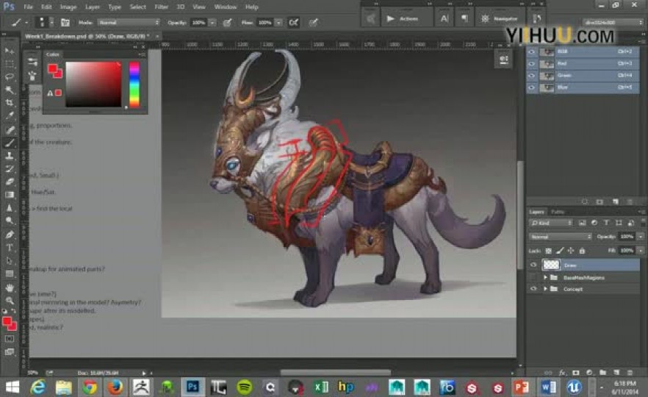Hide the Green channel
The image size is (648, 397).
(x=532, y=76)
